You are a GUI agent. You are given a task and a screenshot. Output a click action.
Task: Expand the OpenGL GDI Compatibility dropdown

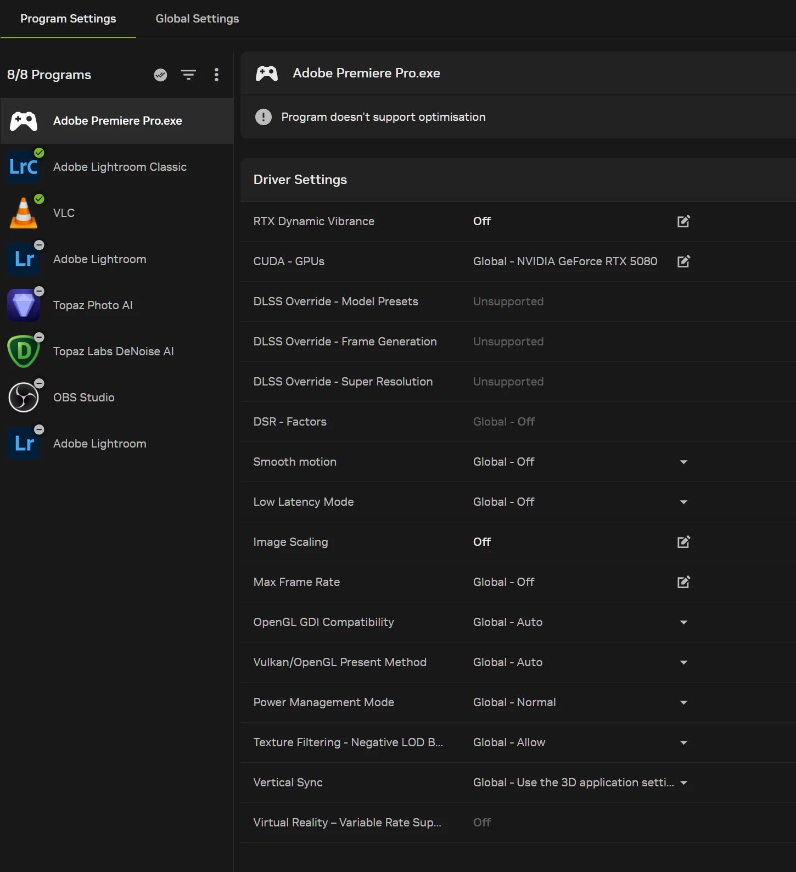pos(683,622)
